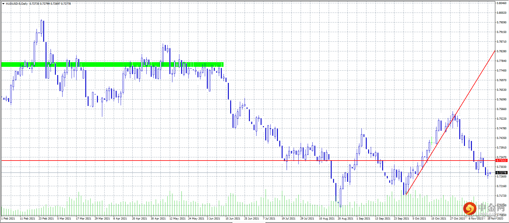Screen dimensions: 509x223
Task: Click the 29 Jul 2021 date label
Action: [x=308, y=218]
